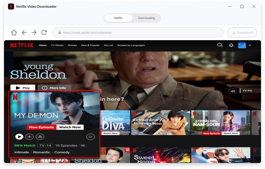Viewport: 265px width, 169px height.
Task: Click the My Demon preview image
Action: 54,111
